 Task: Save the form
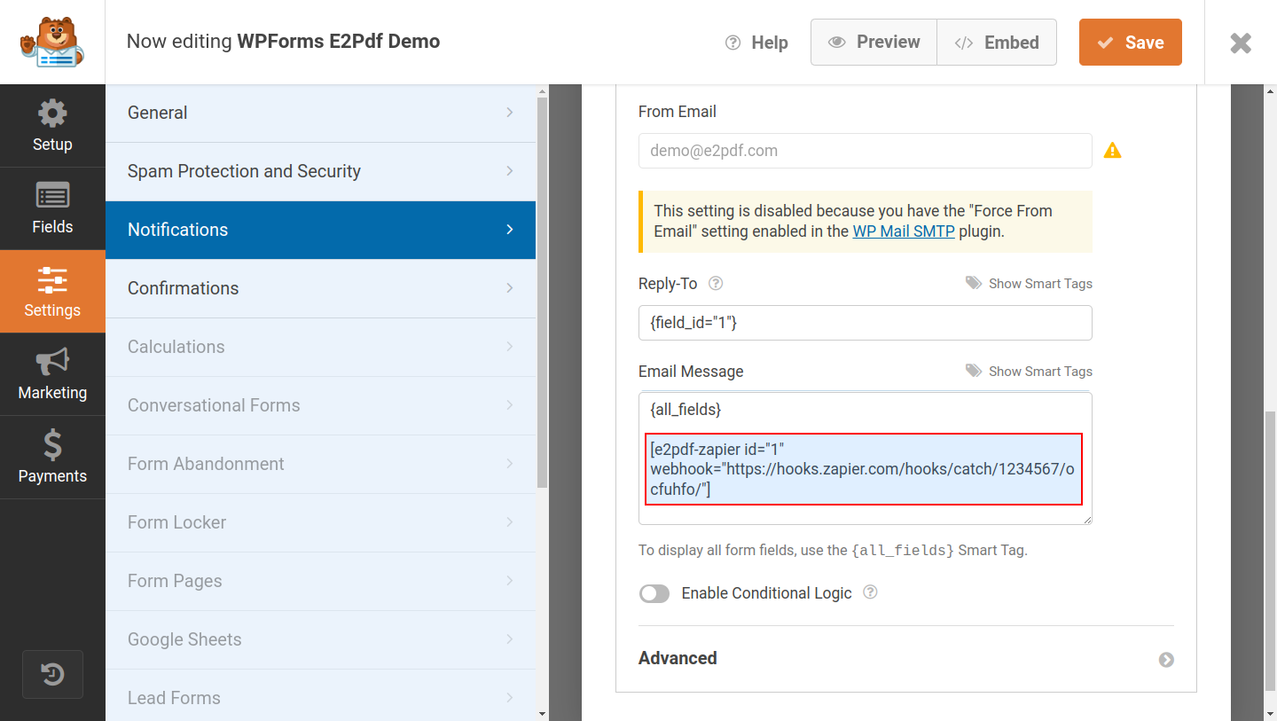1130,43
